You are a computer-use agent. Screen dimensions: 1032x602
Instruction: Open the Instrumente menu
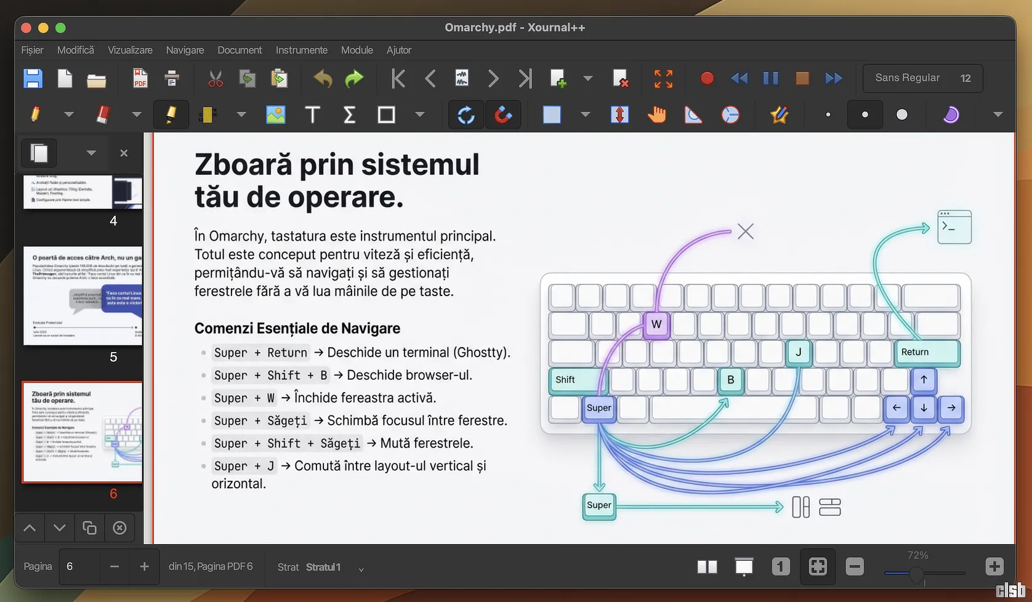(301, 50)
